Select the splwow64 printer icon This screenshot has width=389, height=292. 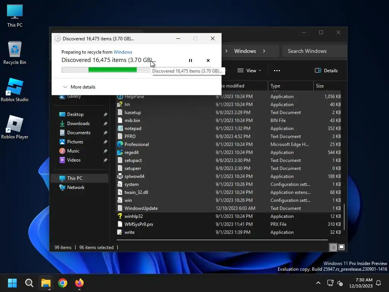point(120,176)
